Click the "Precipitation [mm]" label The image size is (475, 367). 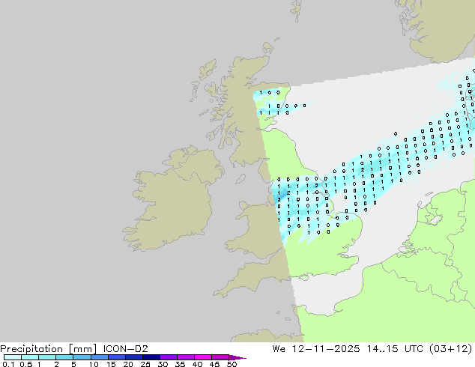click(x=49, y=349)
